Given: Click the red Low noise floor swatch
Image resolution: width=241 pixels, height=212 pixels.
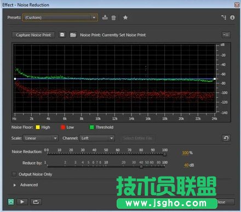Looking at the screenshot, I should (x=63, y=127).
